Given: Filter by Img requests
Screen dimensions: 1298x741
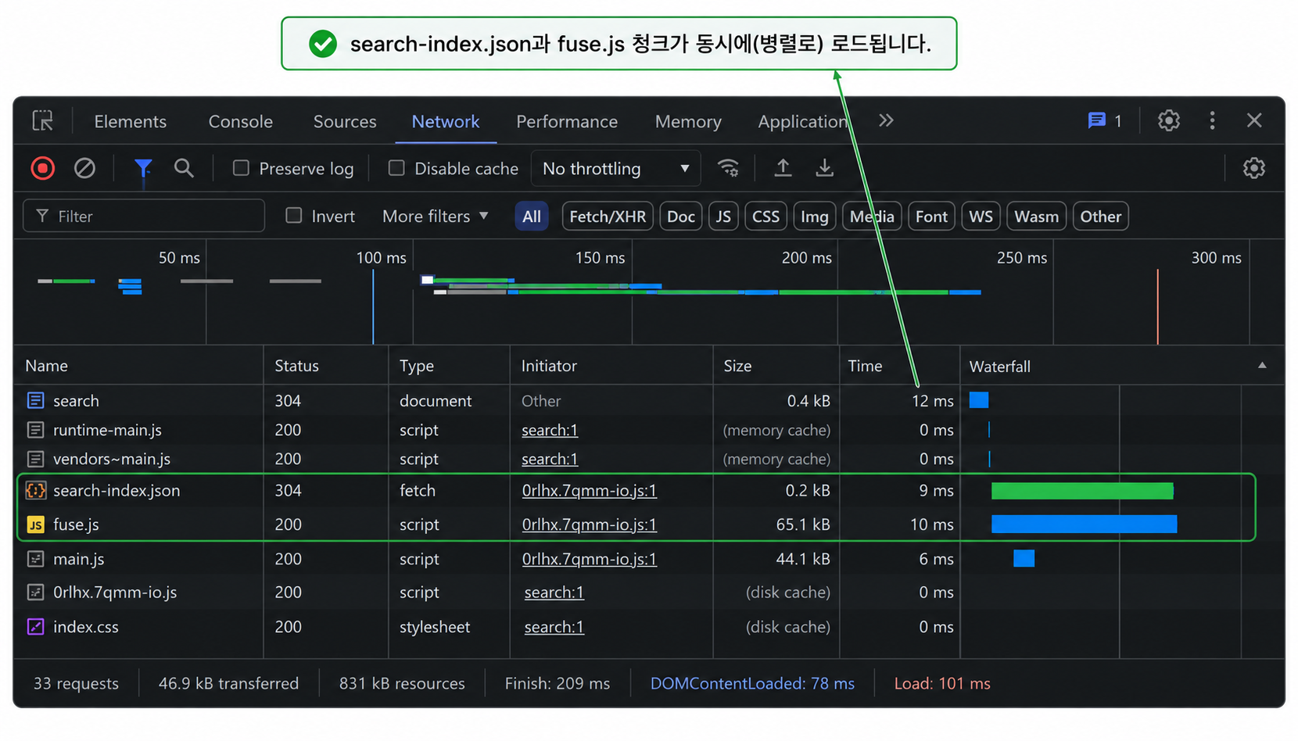Looking at the screenshot, I should point(815,217).
